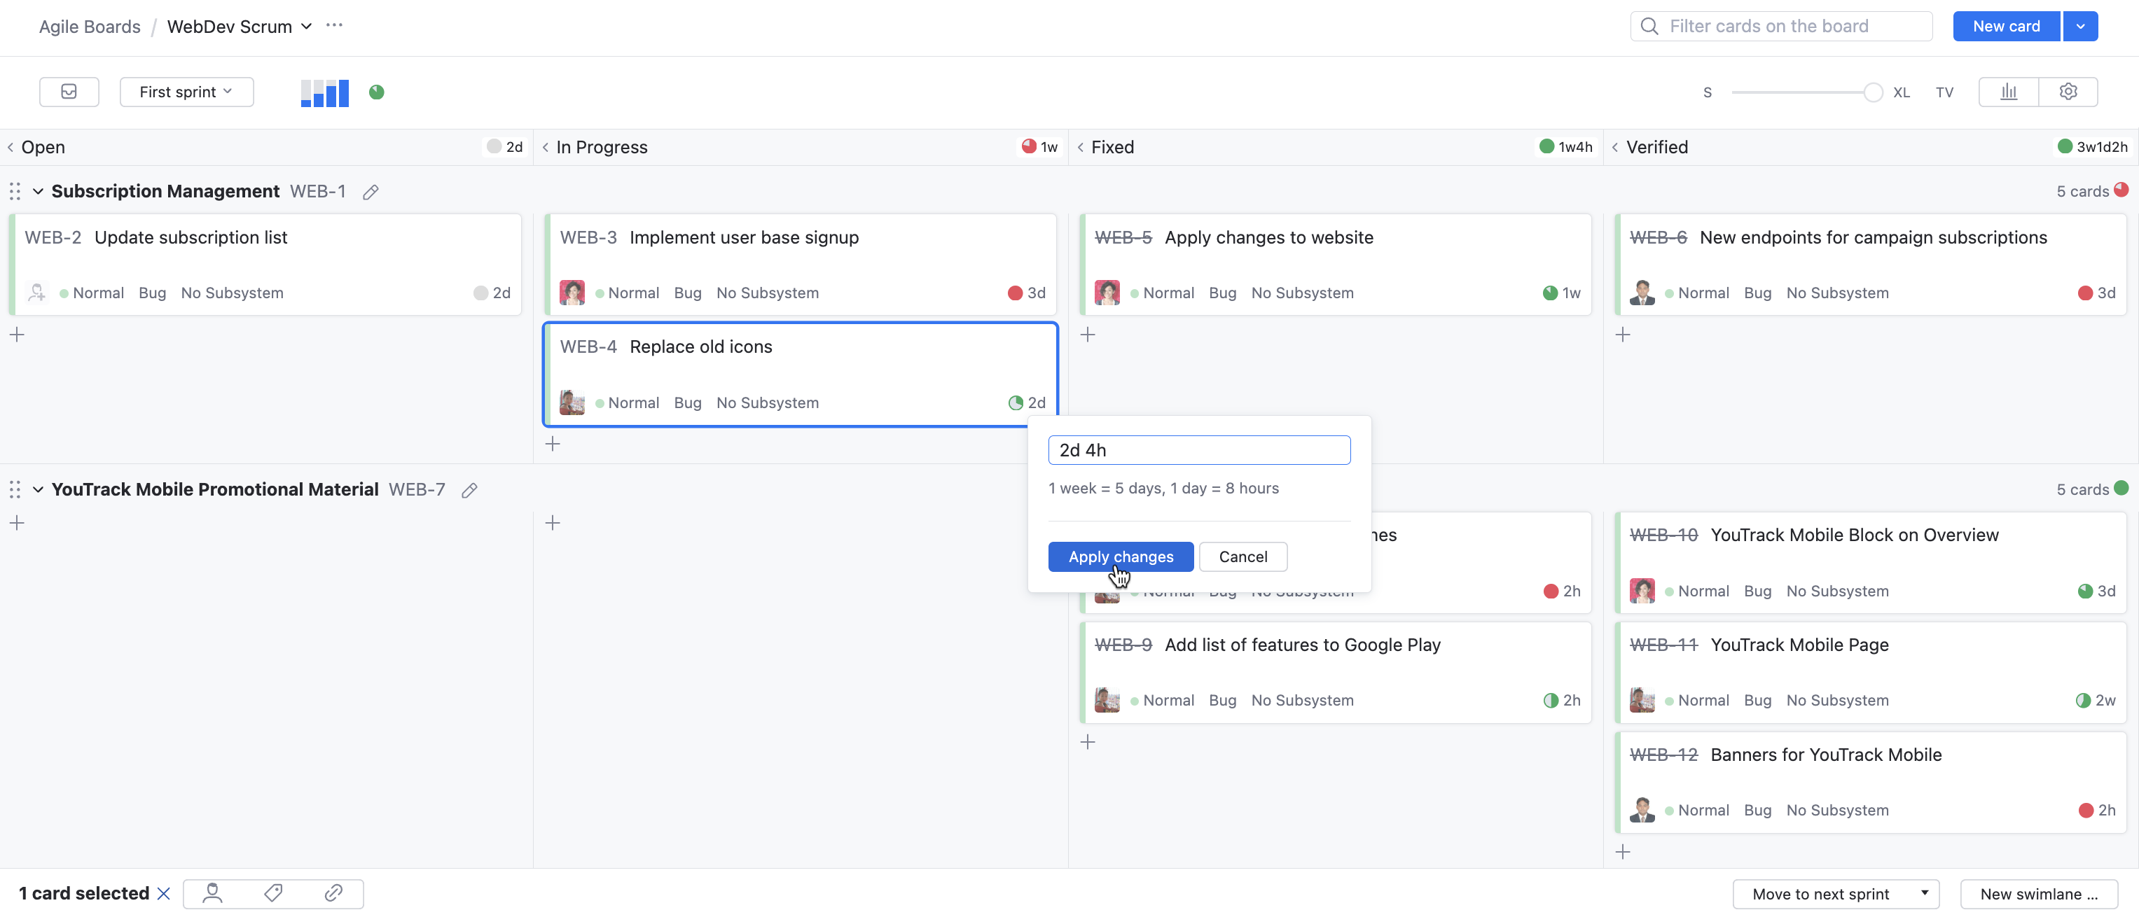Collapse the Verified column
The width and height of the screenshot is (2139, 924).
coord(1615,147)
